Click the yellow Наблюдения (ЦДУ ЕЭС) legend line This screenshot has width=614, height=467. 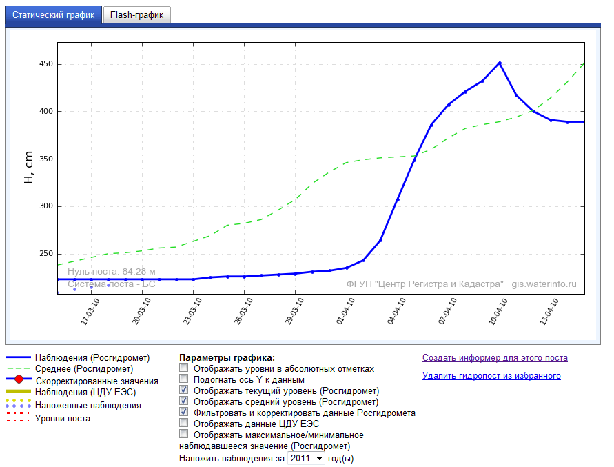pos(19,392)
